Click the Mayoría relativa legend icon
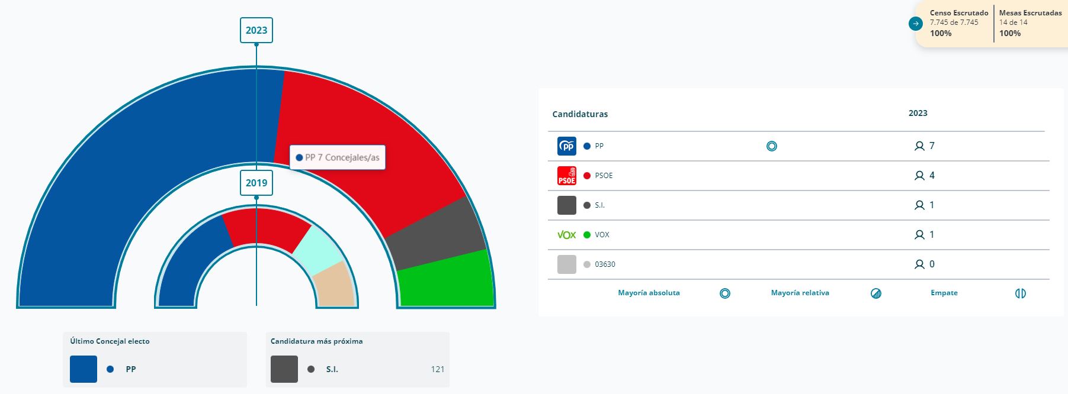Viewport: 1068px width, 394px height. (875, 293)
